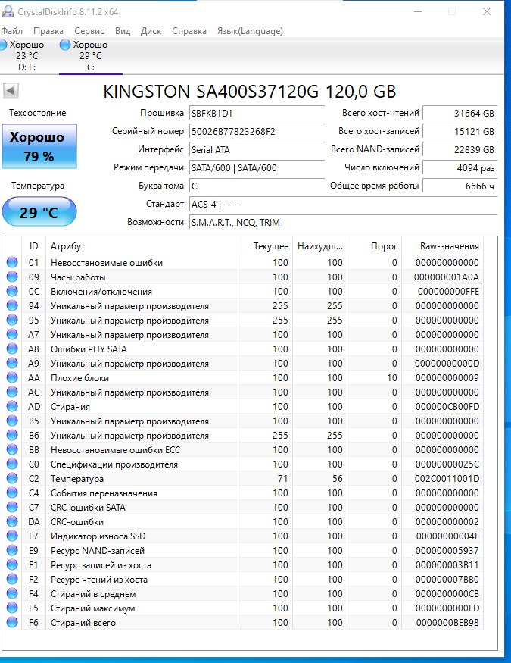Open the Правка menu
Viewport: 511px width, 663px height.
click(x=48, y=31)
